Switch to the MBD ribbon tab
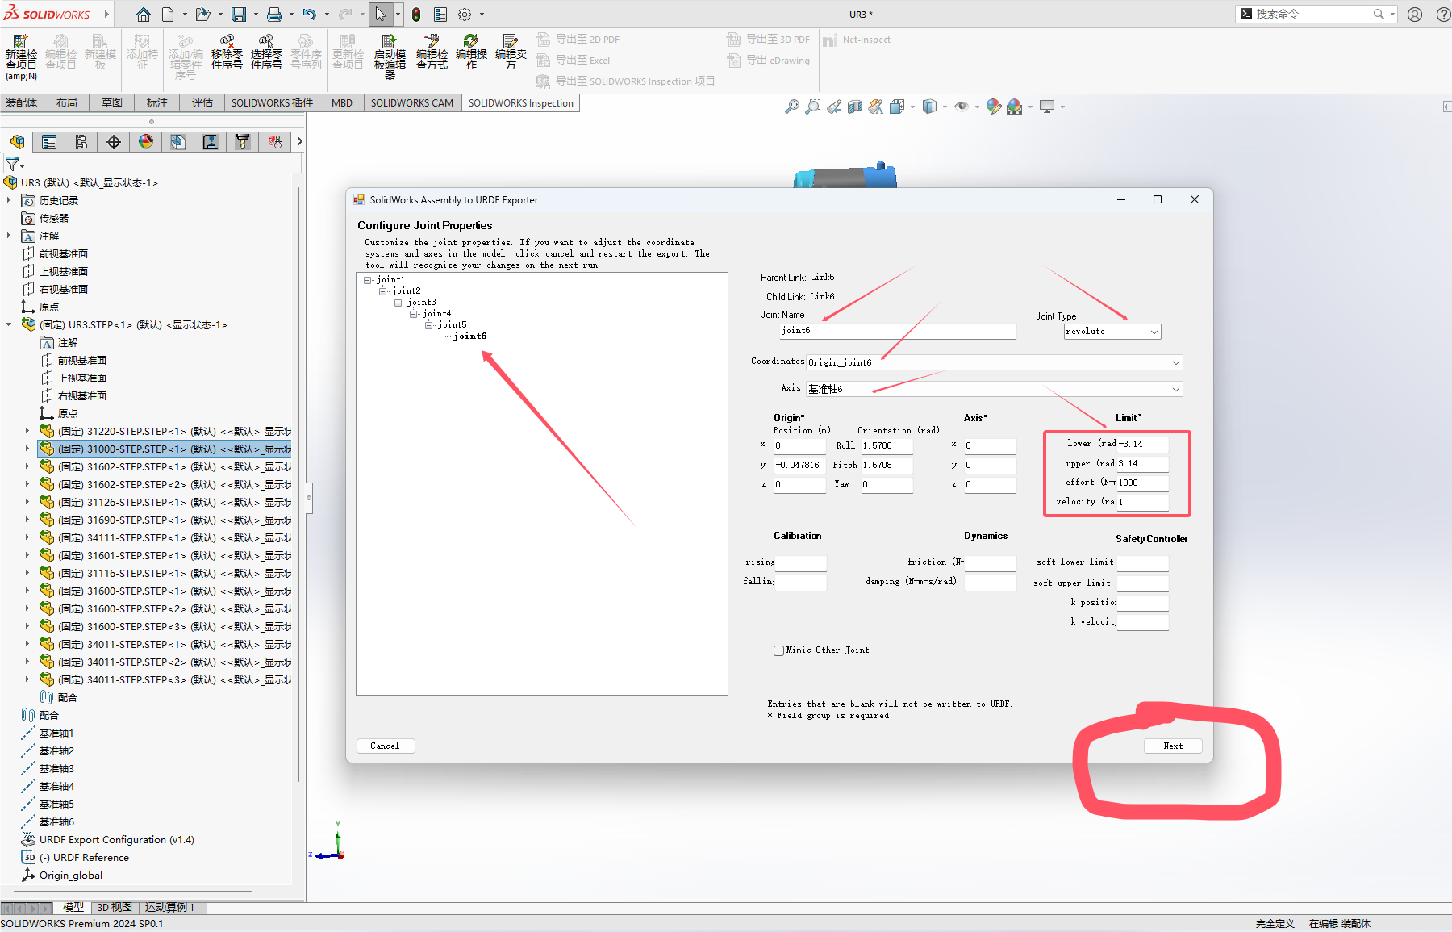 (x=341, y=102)
